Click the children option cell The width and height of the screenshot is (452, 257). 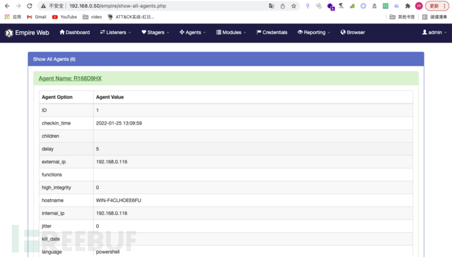coord(66,136)
